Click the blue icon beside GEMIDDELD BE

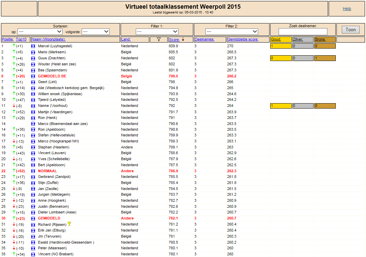[33, 76]
